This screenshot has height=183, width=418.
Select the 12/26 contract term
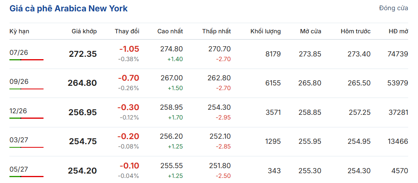coord(18,111)
